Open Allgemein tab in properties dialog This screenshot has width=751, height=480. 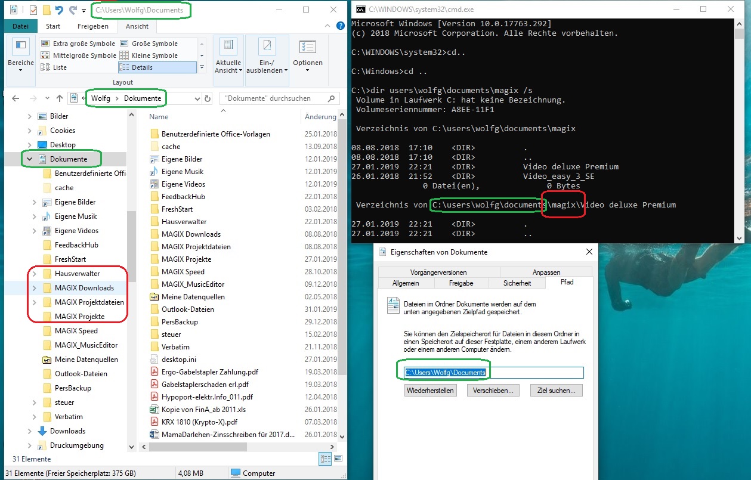(406, 283)
